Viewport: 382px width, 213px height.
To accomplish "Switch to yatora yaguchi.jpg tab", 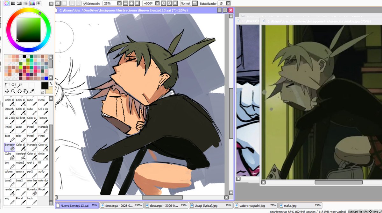I will click(255, 205).
